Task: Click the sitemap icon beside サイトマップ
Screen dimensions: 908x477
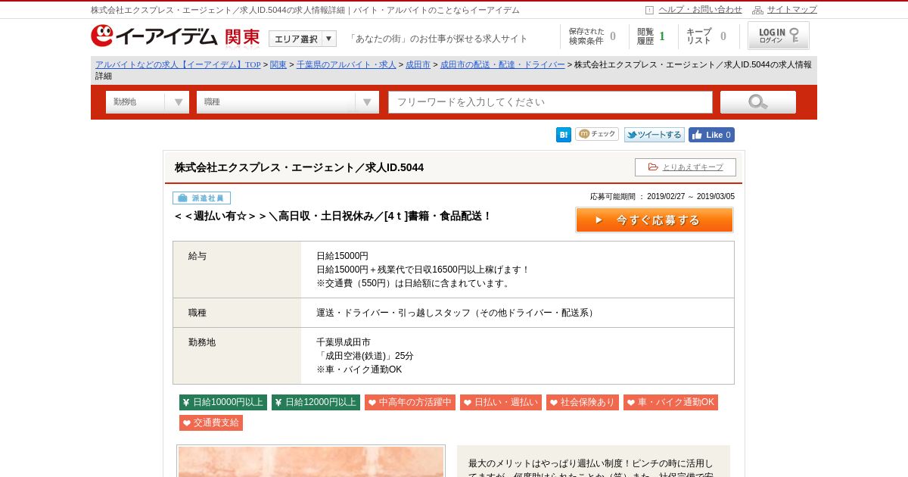Action: click(757, 10)
